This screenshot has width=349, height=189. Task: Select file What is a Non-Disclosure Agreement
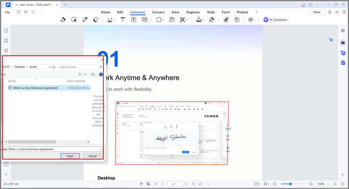(x=49, y=88)
